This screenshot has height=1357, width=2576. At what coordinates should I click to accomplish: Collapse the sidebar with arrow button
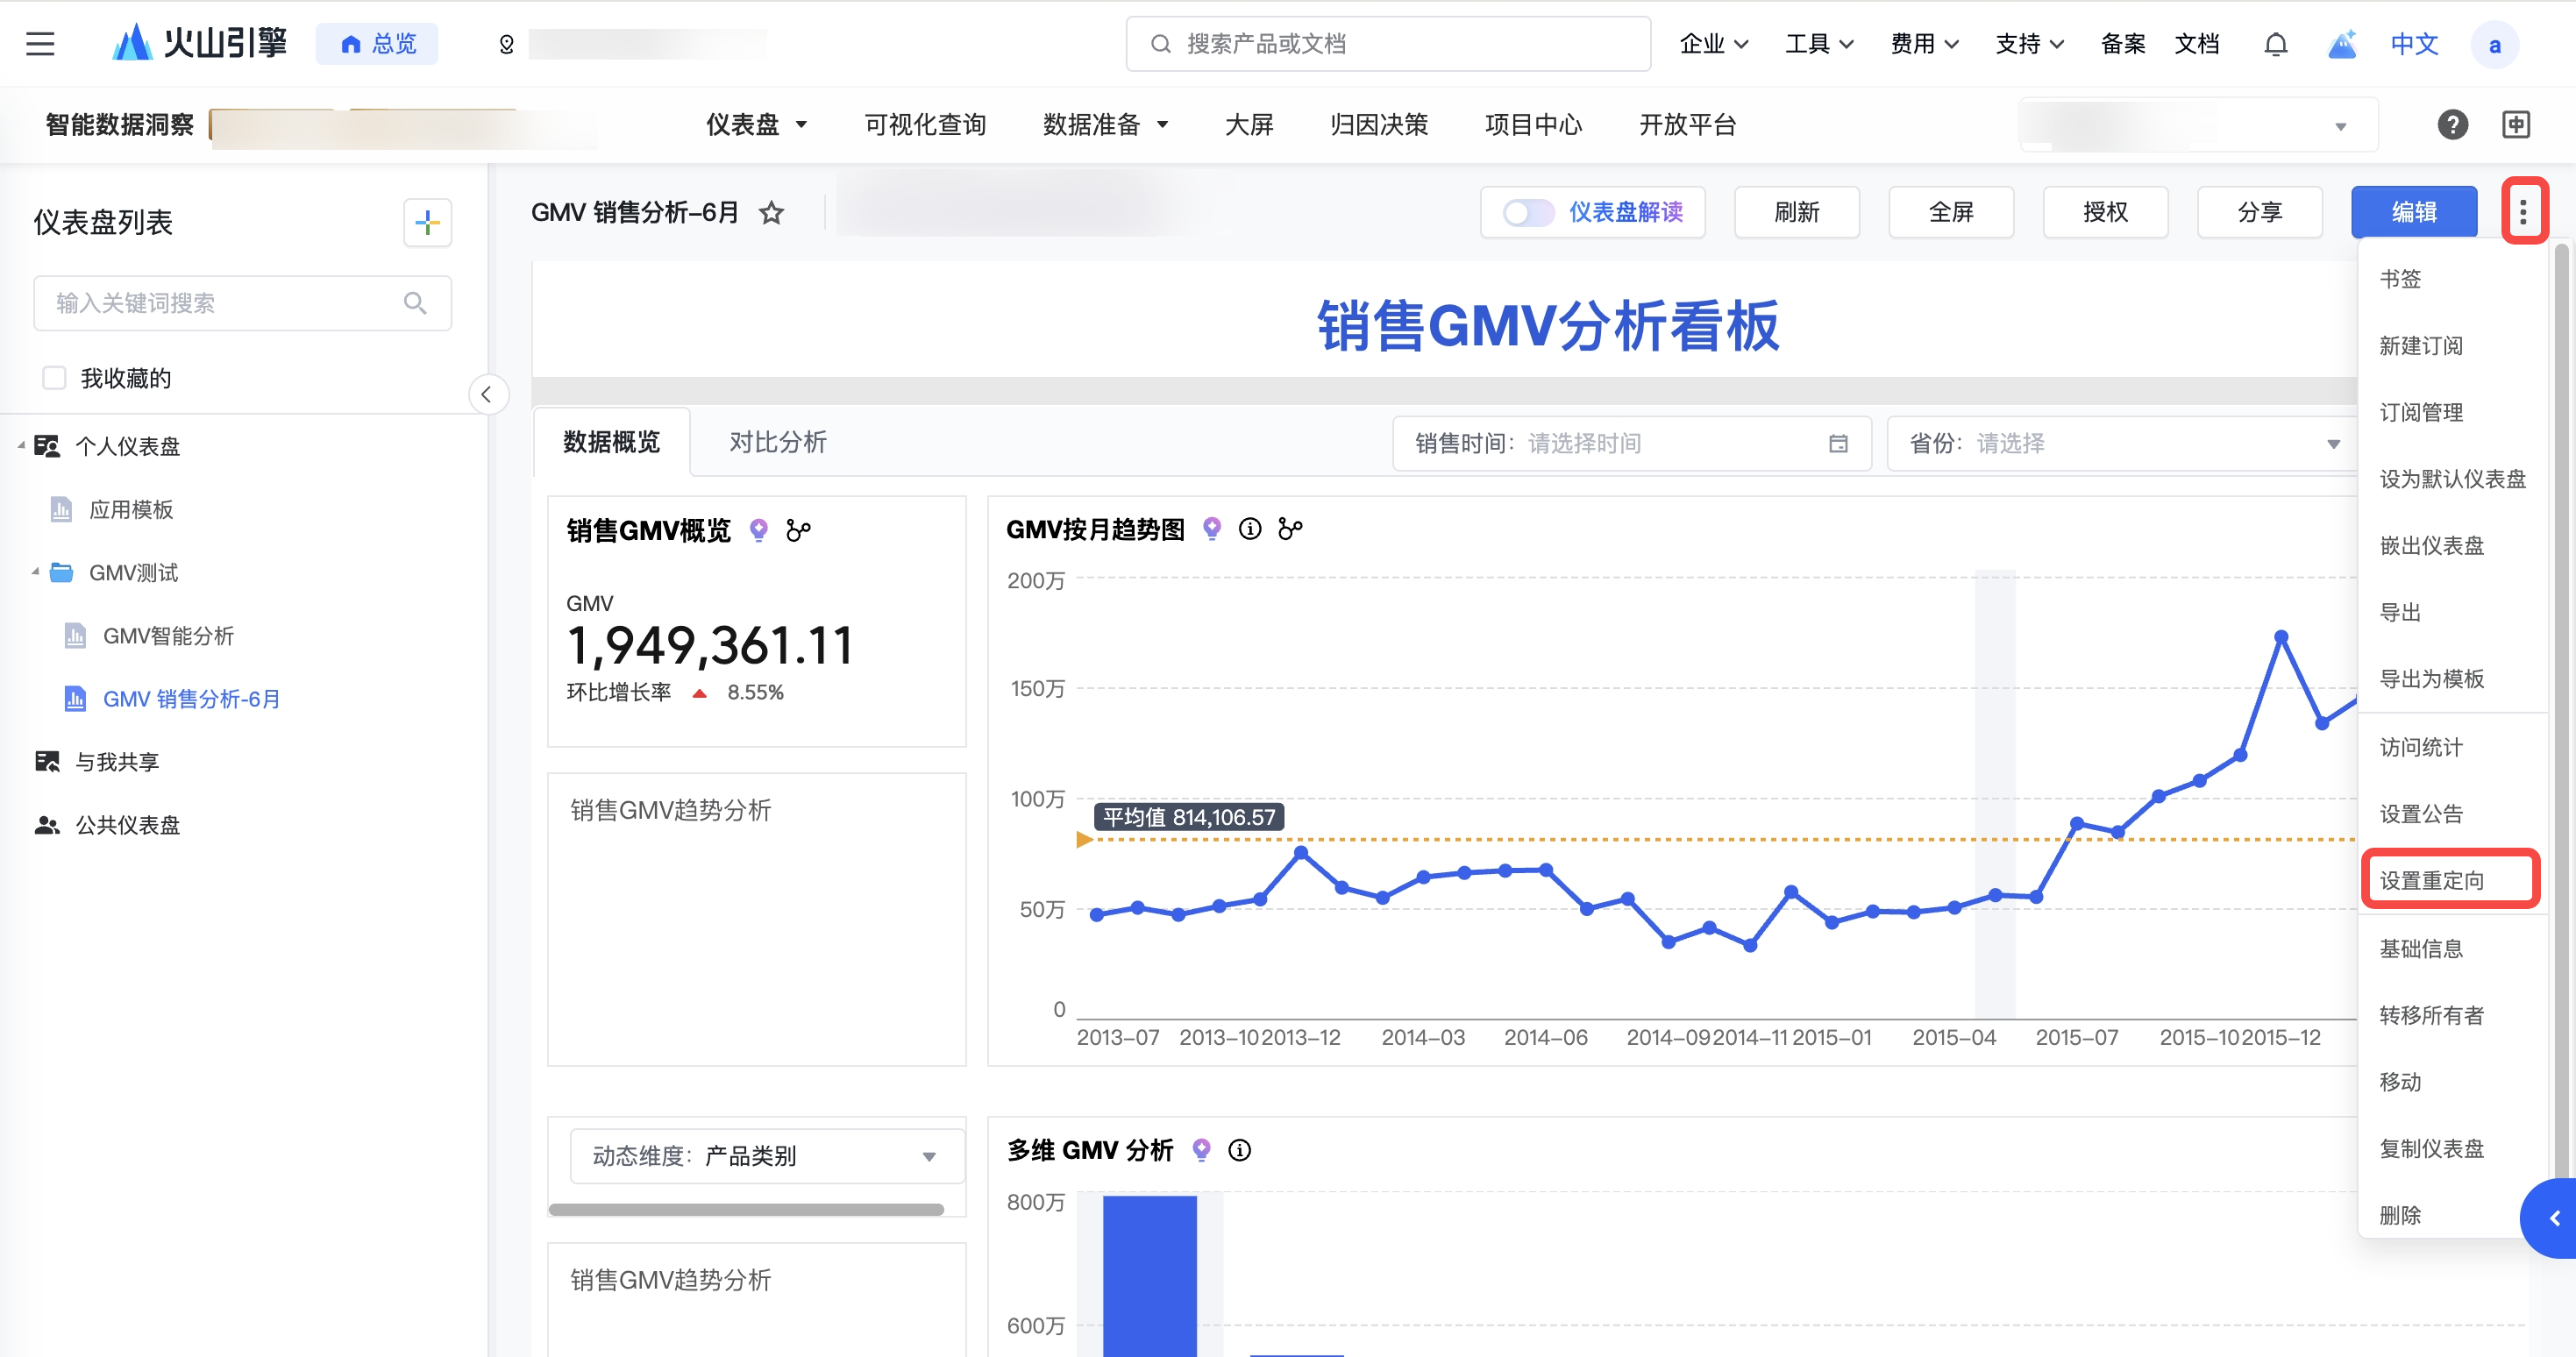pyautogui.click(x=487, y=394)
